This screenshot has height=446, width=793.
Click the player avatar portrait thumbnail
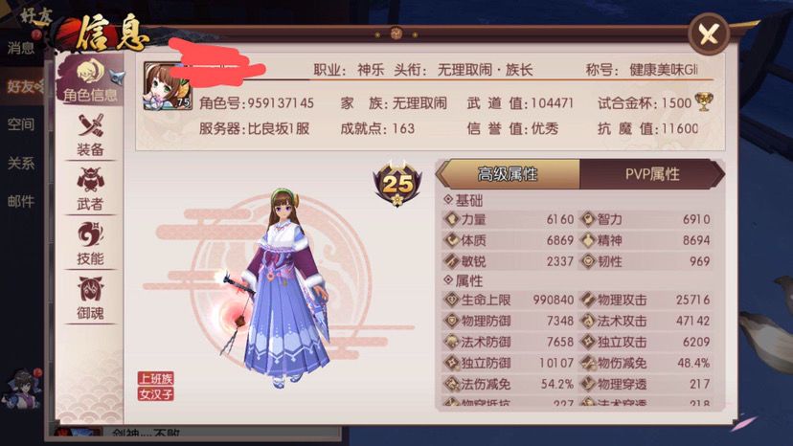pos(168,86)
